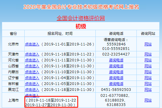Click 点击进入 for 辽宁省
The width and height of the screenshot is (162, 108).
[x=32, y=78]
